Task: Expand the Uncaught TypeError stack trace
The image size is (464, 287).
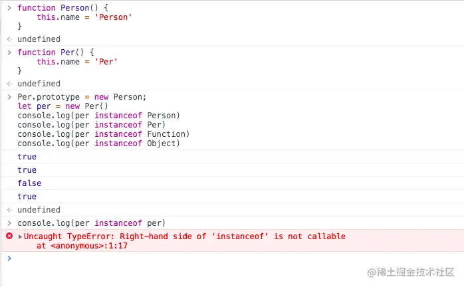Action: click(20, 237)
